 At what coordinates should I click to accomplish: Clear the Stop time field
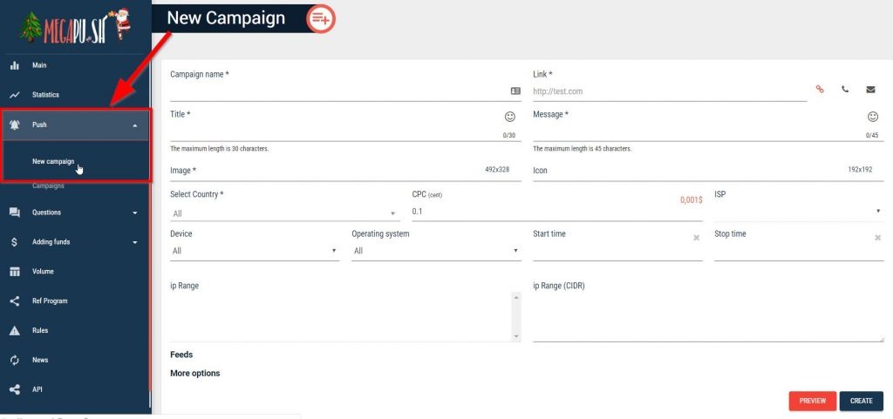click(x=877, y=237)
